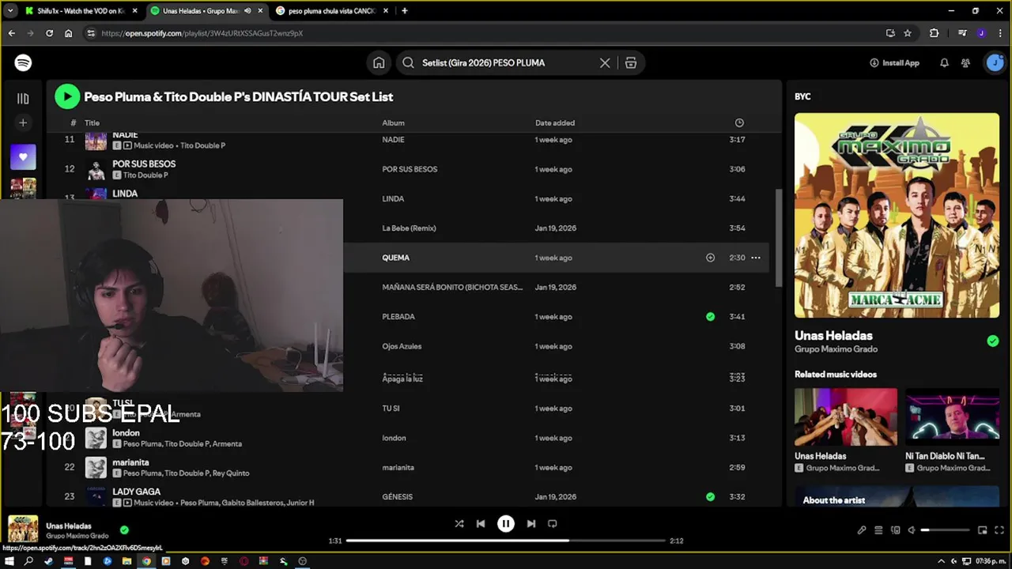The image size is (1012, 569).
Task: Adjust the volume slider
Action: [x=946, y=530]
